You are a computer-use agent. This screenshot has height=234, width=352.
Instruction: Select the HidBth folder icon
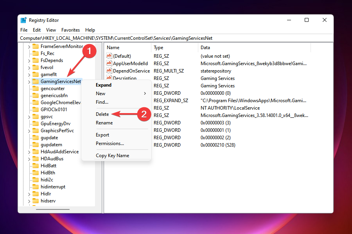point(36,173)
